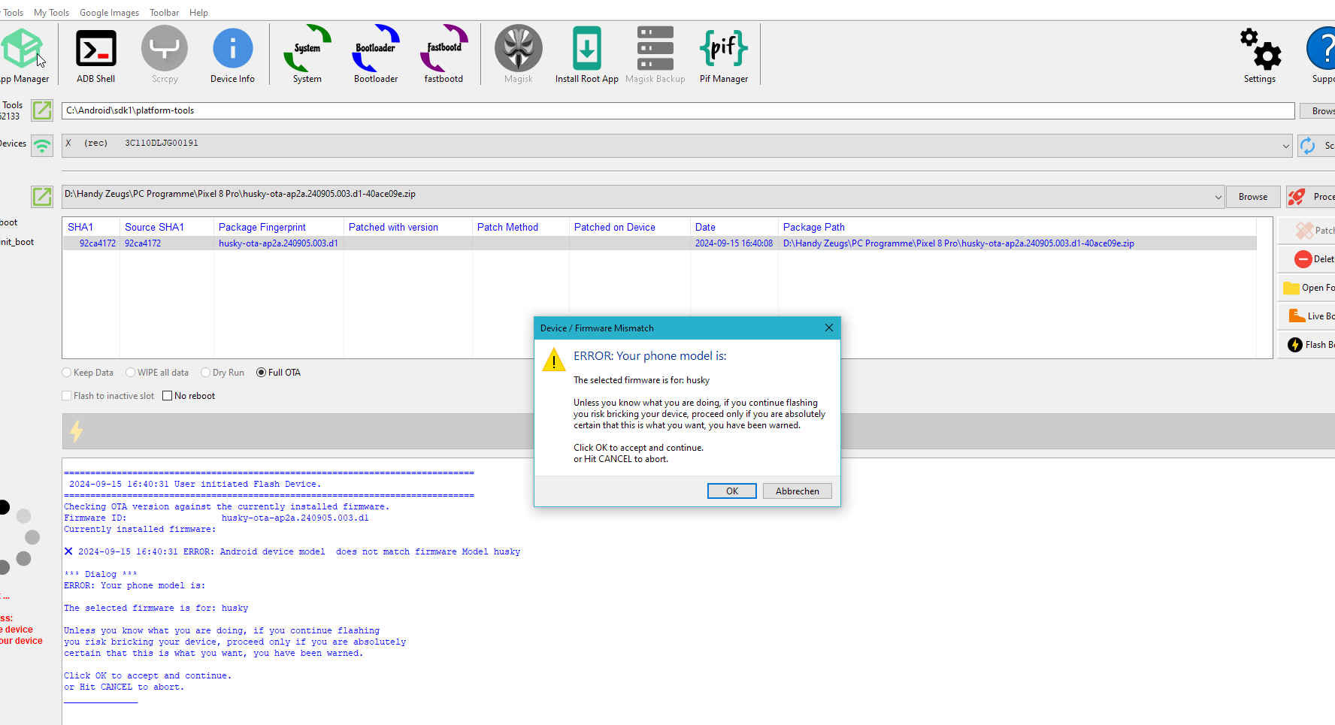Click the Magisk Backup icon
The image size is (1335, 725).
[x=655, y=49]
